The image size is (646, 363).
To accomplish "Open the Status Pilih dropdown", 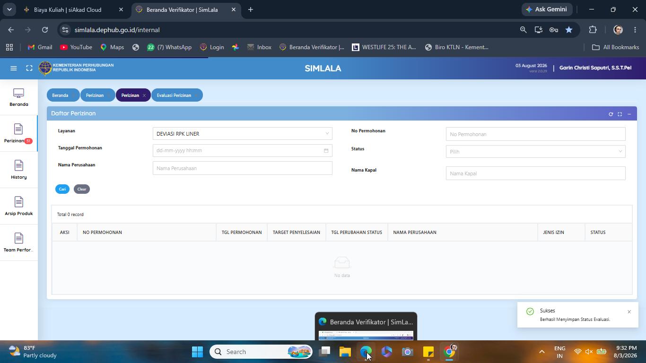I will (535, 152).
